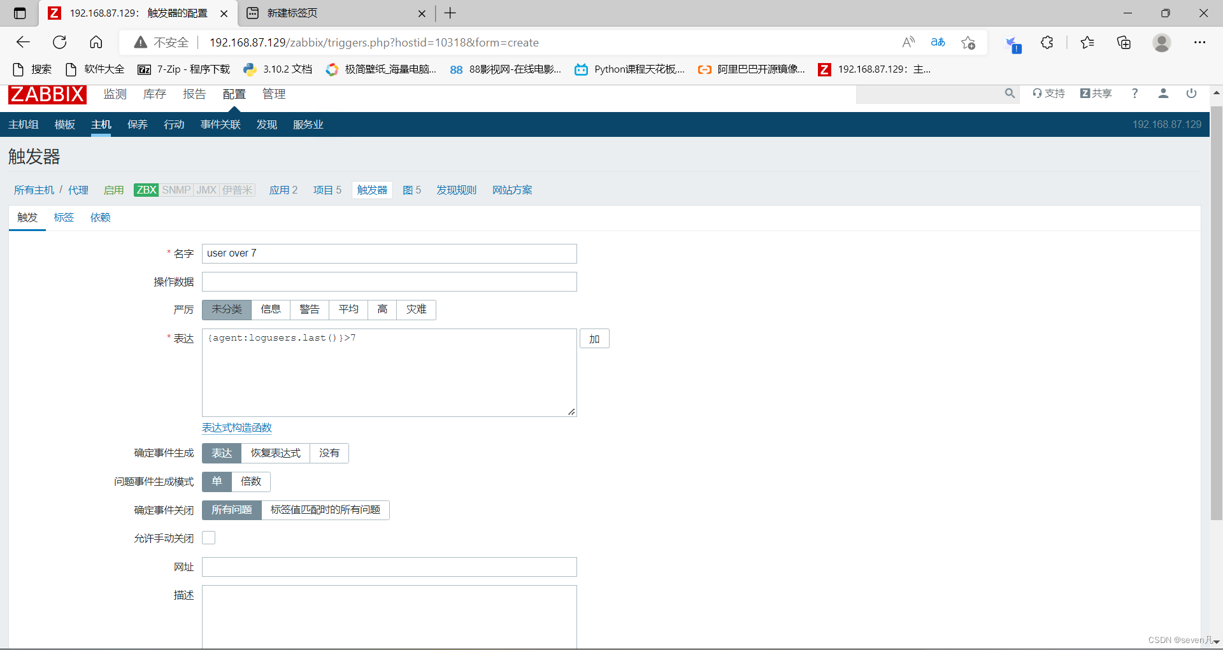This screenshot has width=1223, height=650.
Task: Open browser home page icon
Action: pos(96,43)
